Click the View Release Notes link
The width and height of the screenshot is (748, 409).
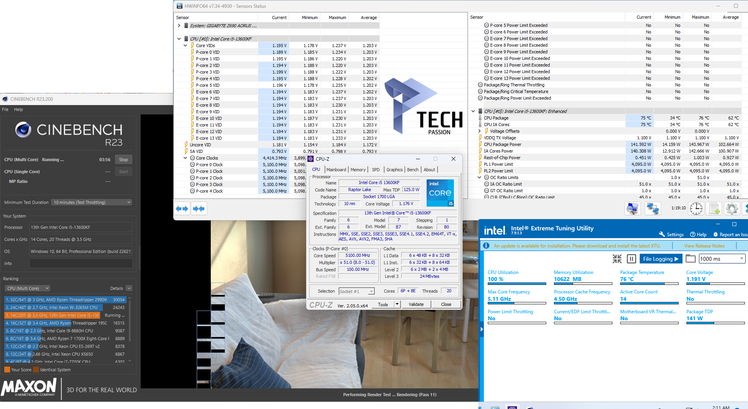(x=704, y=246)
